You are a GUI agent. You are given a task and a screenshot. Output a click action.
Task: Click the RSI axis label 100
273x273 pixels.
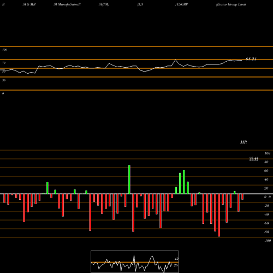click(5, 50)
